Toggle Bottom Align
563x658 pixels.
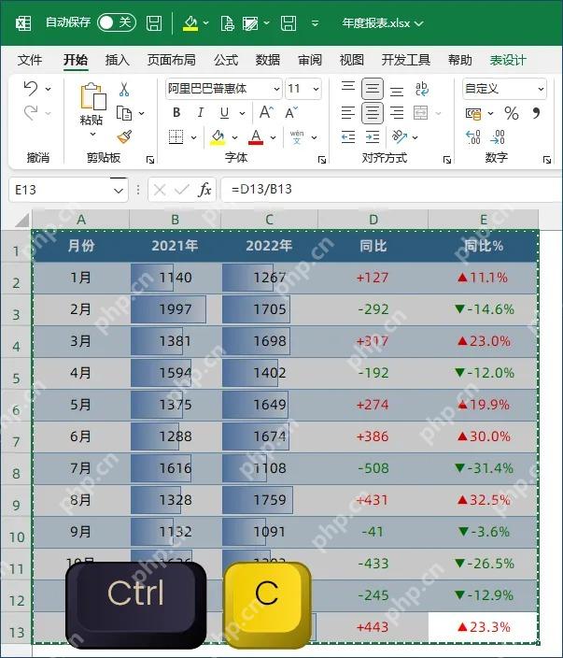(x=397, y=91)
